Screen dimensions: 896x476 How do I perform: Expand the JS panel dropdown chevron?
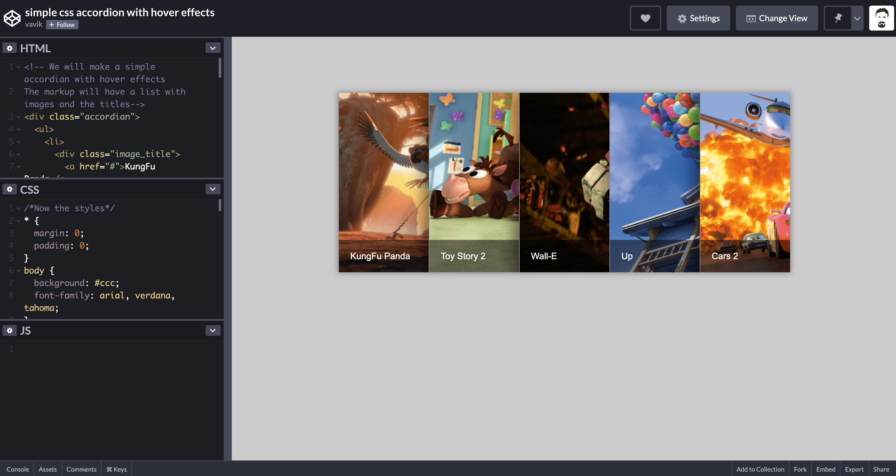click(213, 330)
